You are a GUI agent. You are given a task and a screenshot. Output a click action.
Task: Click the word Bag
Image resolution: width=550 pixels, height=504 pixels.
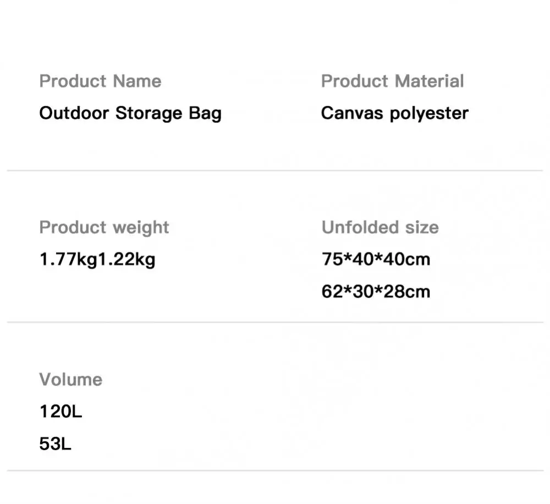(205, 113)
